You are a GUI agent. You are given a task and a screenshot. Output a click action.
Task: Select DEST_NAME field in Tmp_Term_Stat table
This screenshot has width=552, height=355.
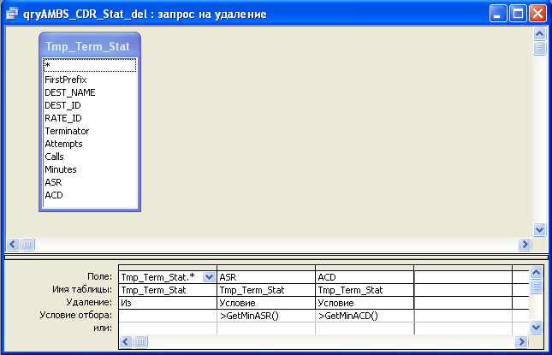point(70,92)
